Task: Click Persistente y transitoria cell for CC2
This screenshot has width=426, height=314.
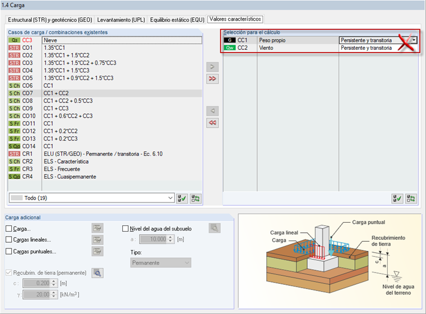Action: click(378, 48)
